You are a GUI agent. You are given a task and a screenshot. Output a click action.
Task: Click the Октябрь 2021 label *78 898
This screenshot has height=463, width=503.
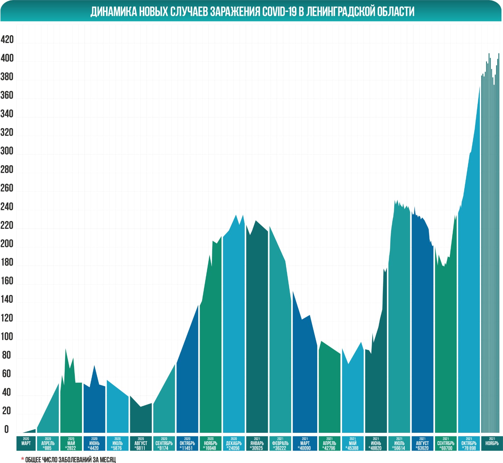469,443
